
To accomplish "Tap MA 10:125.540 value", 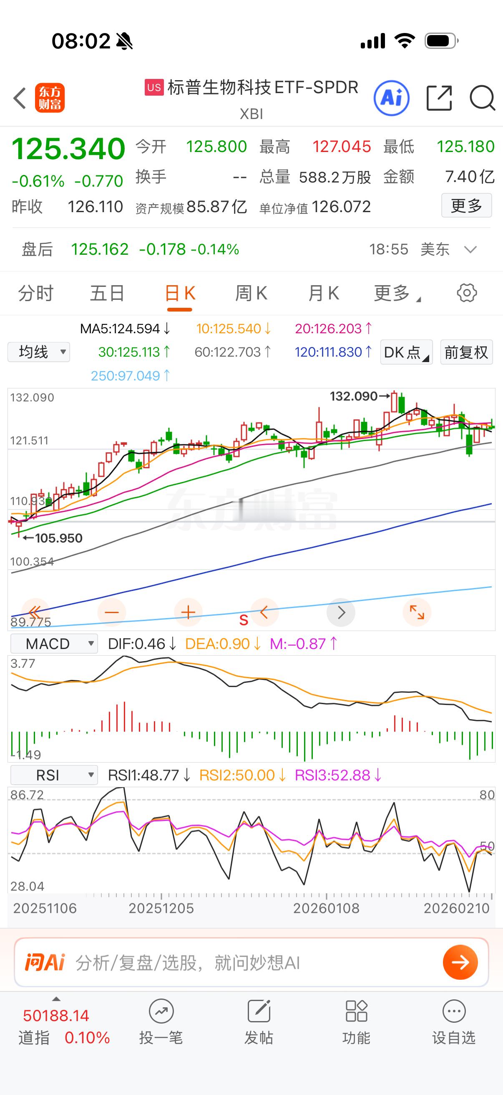I will tap(234, 329).
